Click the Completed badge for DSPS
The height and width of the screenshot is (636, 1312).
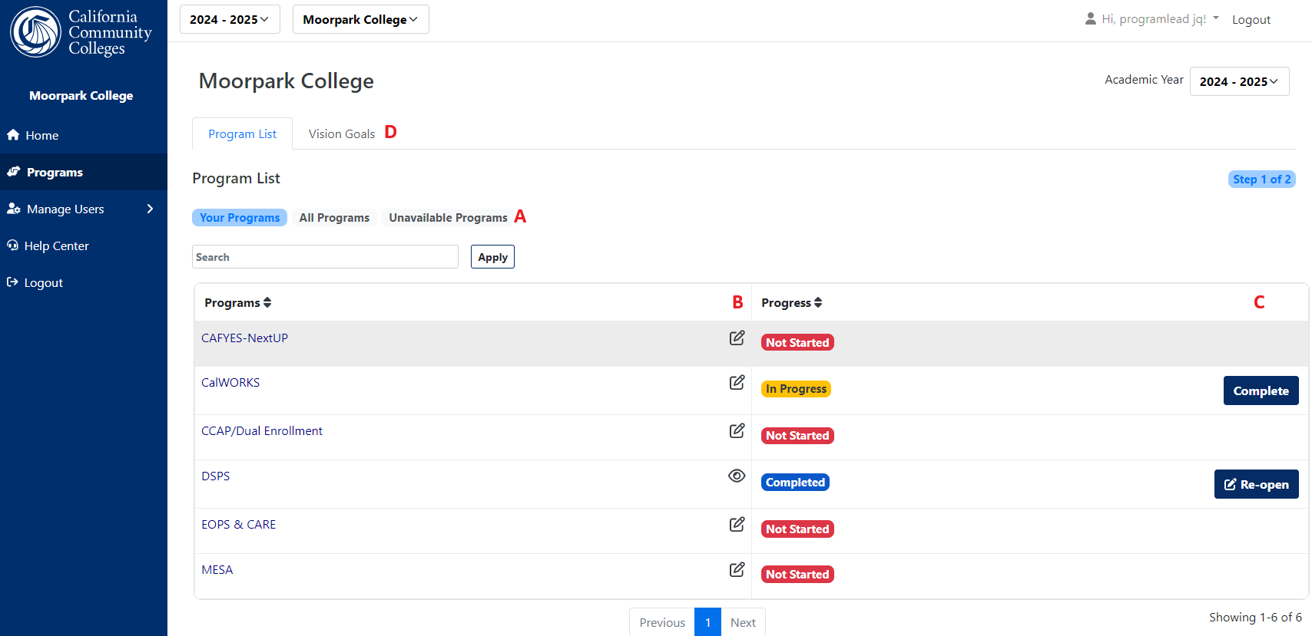coord(795,482)
